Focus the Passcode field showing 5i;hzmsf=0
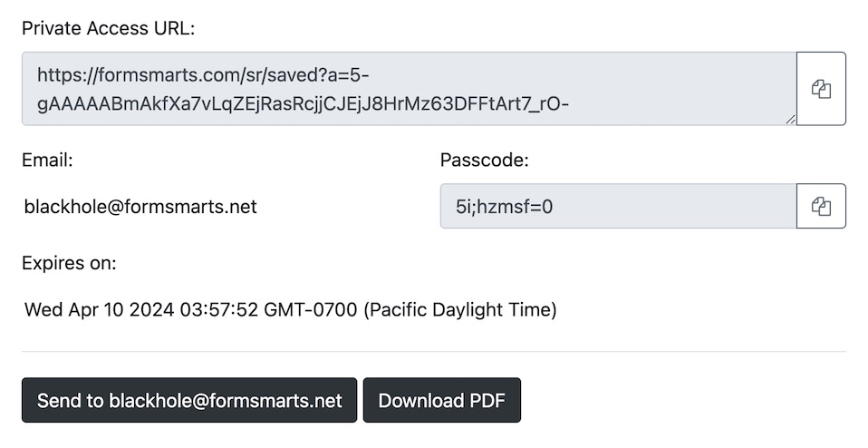The width and height of the screenshot is (868, 448). point(618,206)
